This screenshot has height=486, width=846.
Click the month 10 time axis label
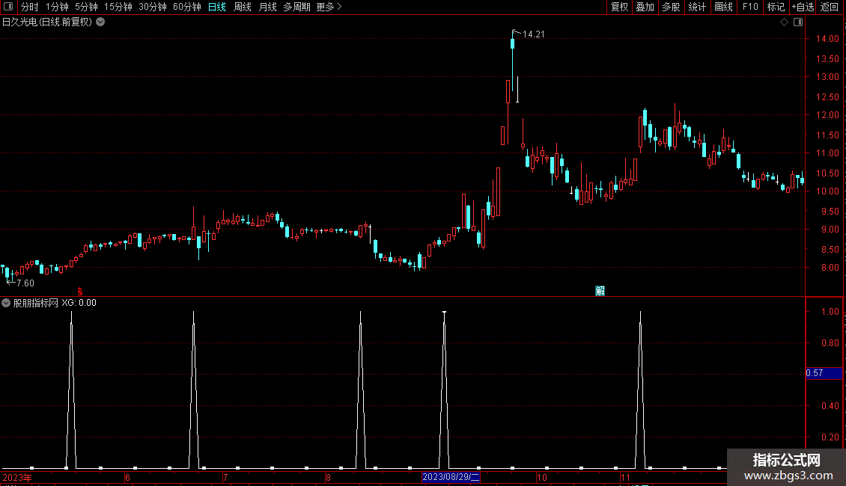pyautogui.click(x=542, y=477)
